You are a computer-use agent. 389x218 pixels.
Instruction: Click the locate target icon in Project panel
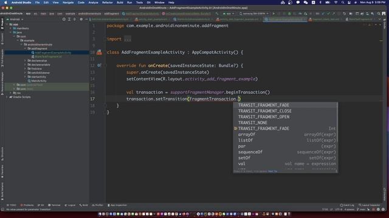[64, 19]
